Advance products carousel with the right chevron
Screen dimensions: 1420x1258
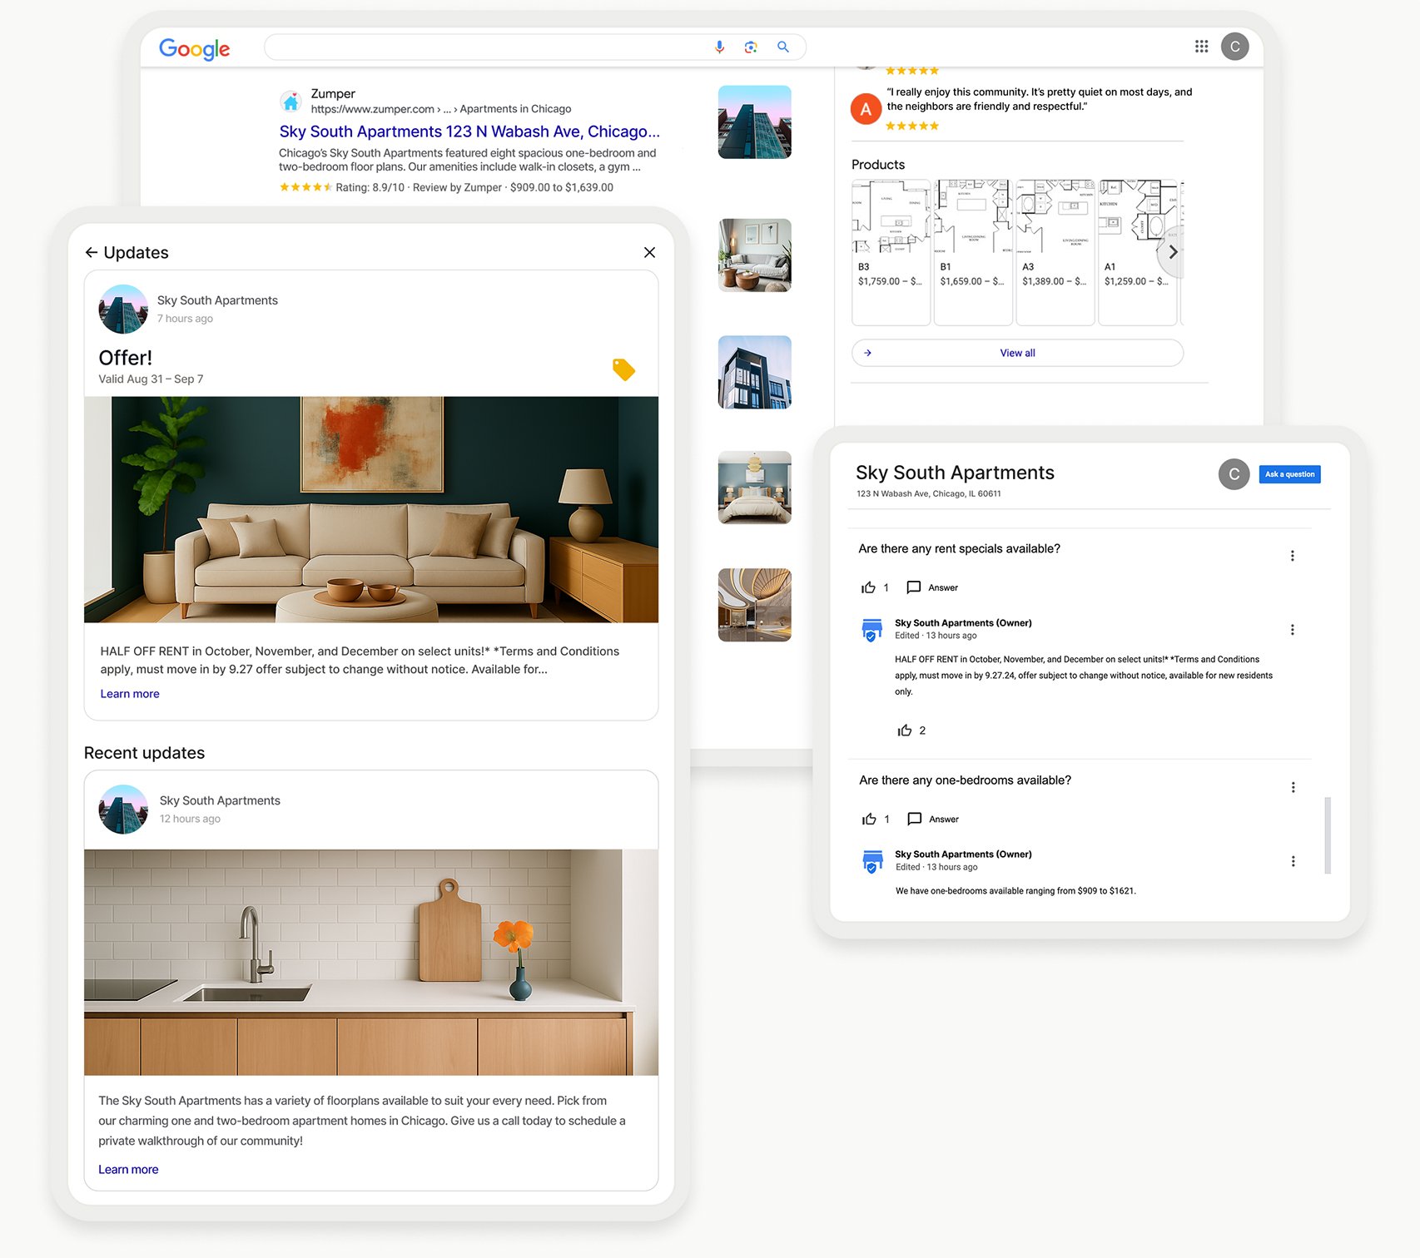click(1172, 252)
